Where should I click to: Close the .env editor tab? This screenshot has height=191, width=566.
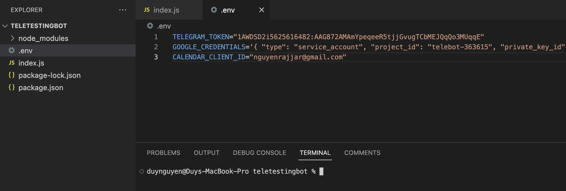coord(261,10)
